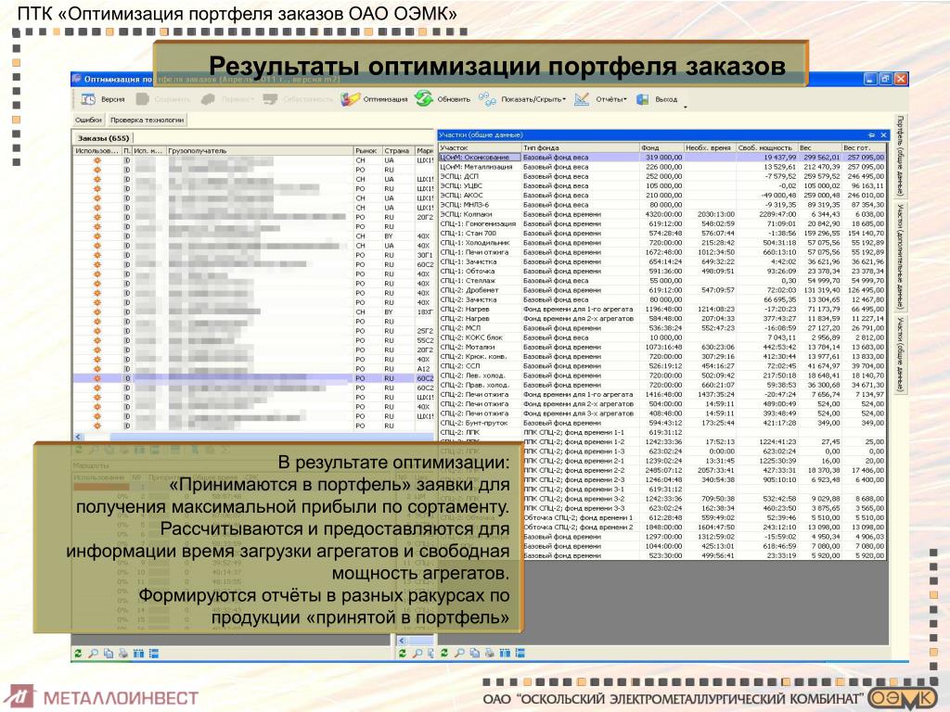Screen dimensions: 950x712
Task: Switch to vertical tab Портфель (общие данные)
Action: pos(900,155)
